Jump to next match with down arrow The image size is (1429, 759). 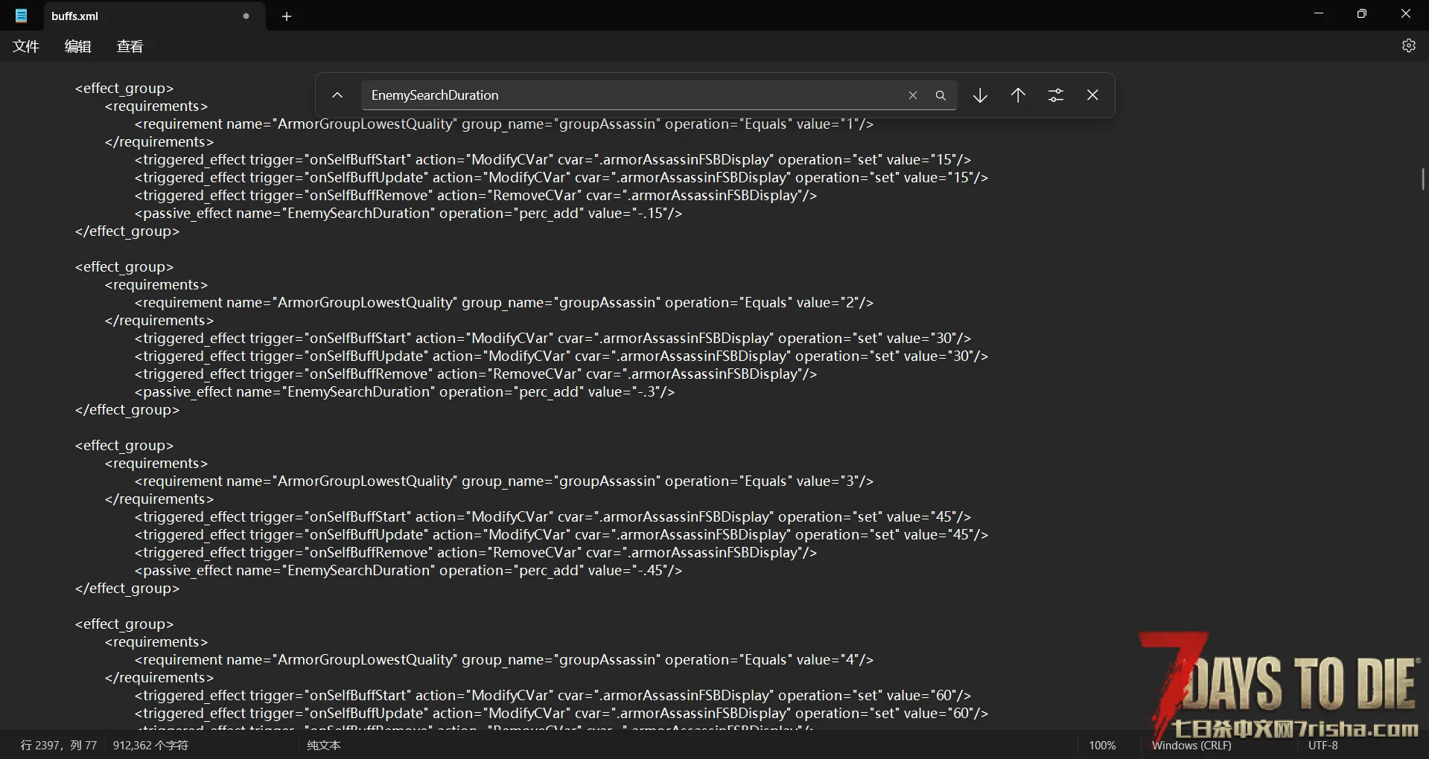(x=980, y=95)
